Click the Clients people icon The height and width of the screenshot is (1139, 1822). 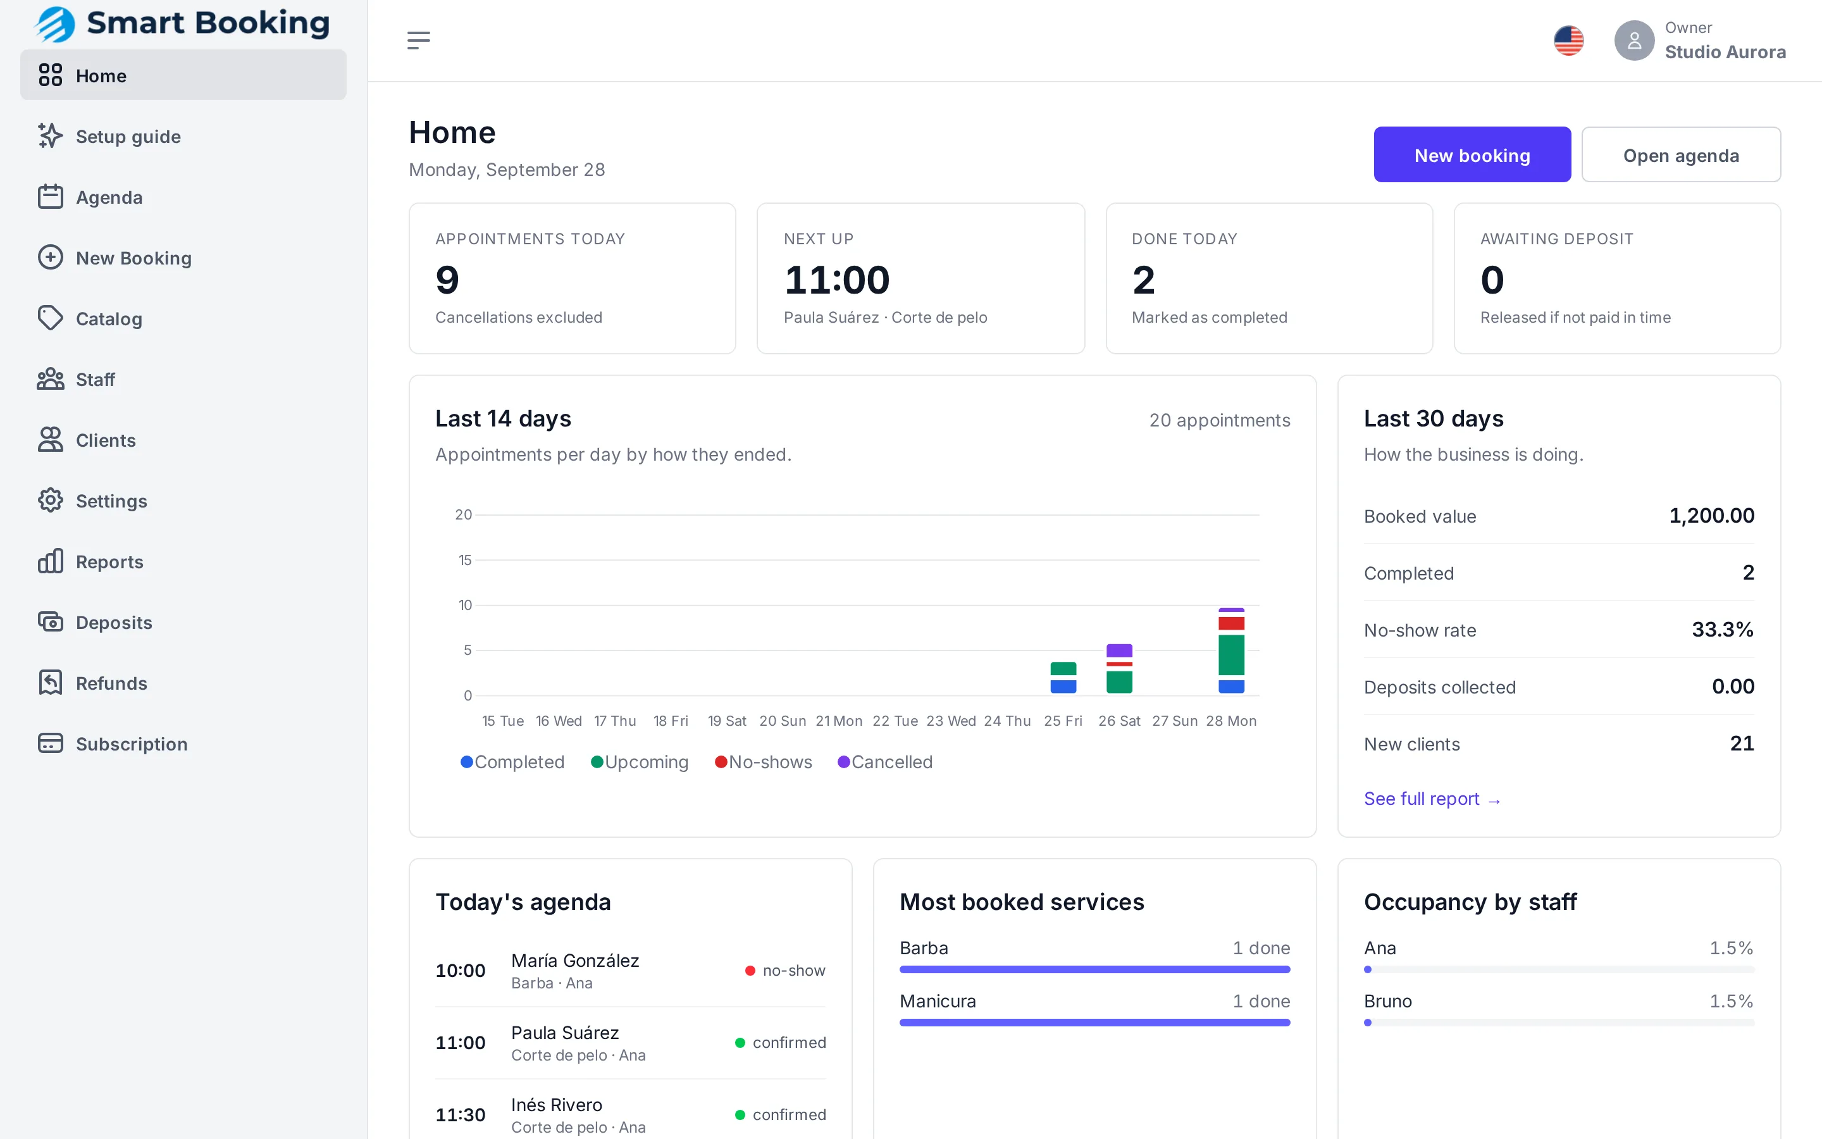(51, 440)
